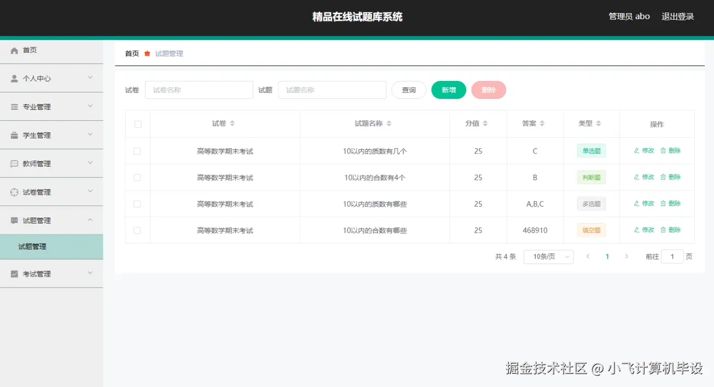Screen dimensions: 714x387
Task: Sort by 分值 column arrows
Action: (x=485, y=124)
